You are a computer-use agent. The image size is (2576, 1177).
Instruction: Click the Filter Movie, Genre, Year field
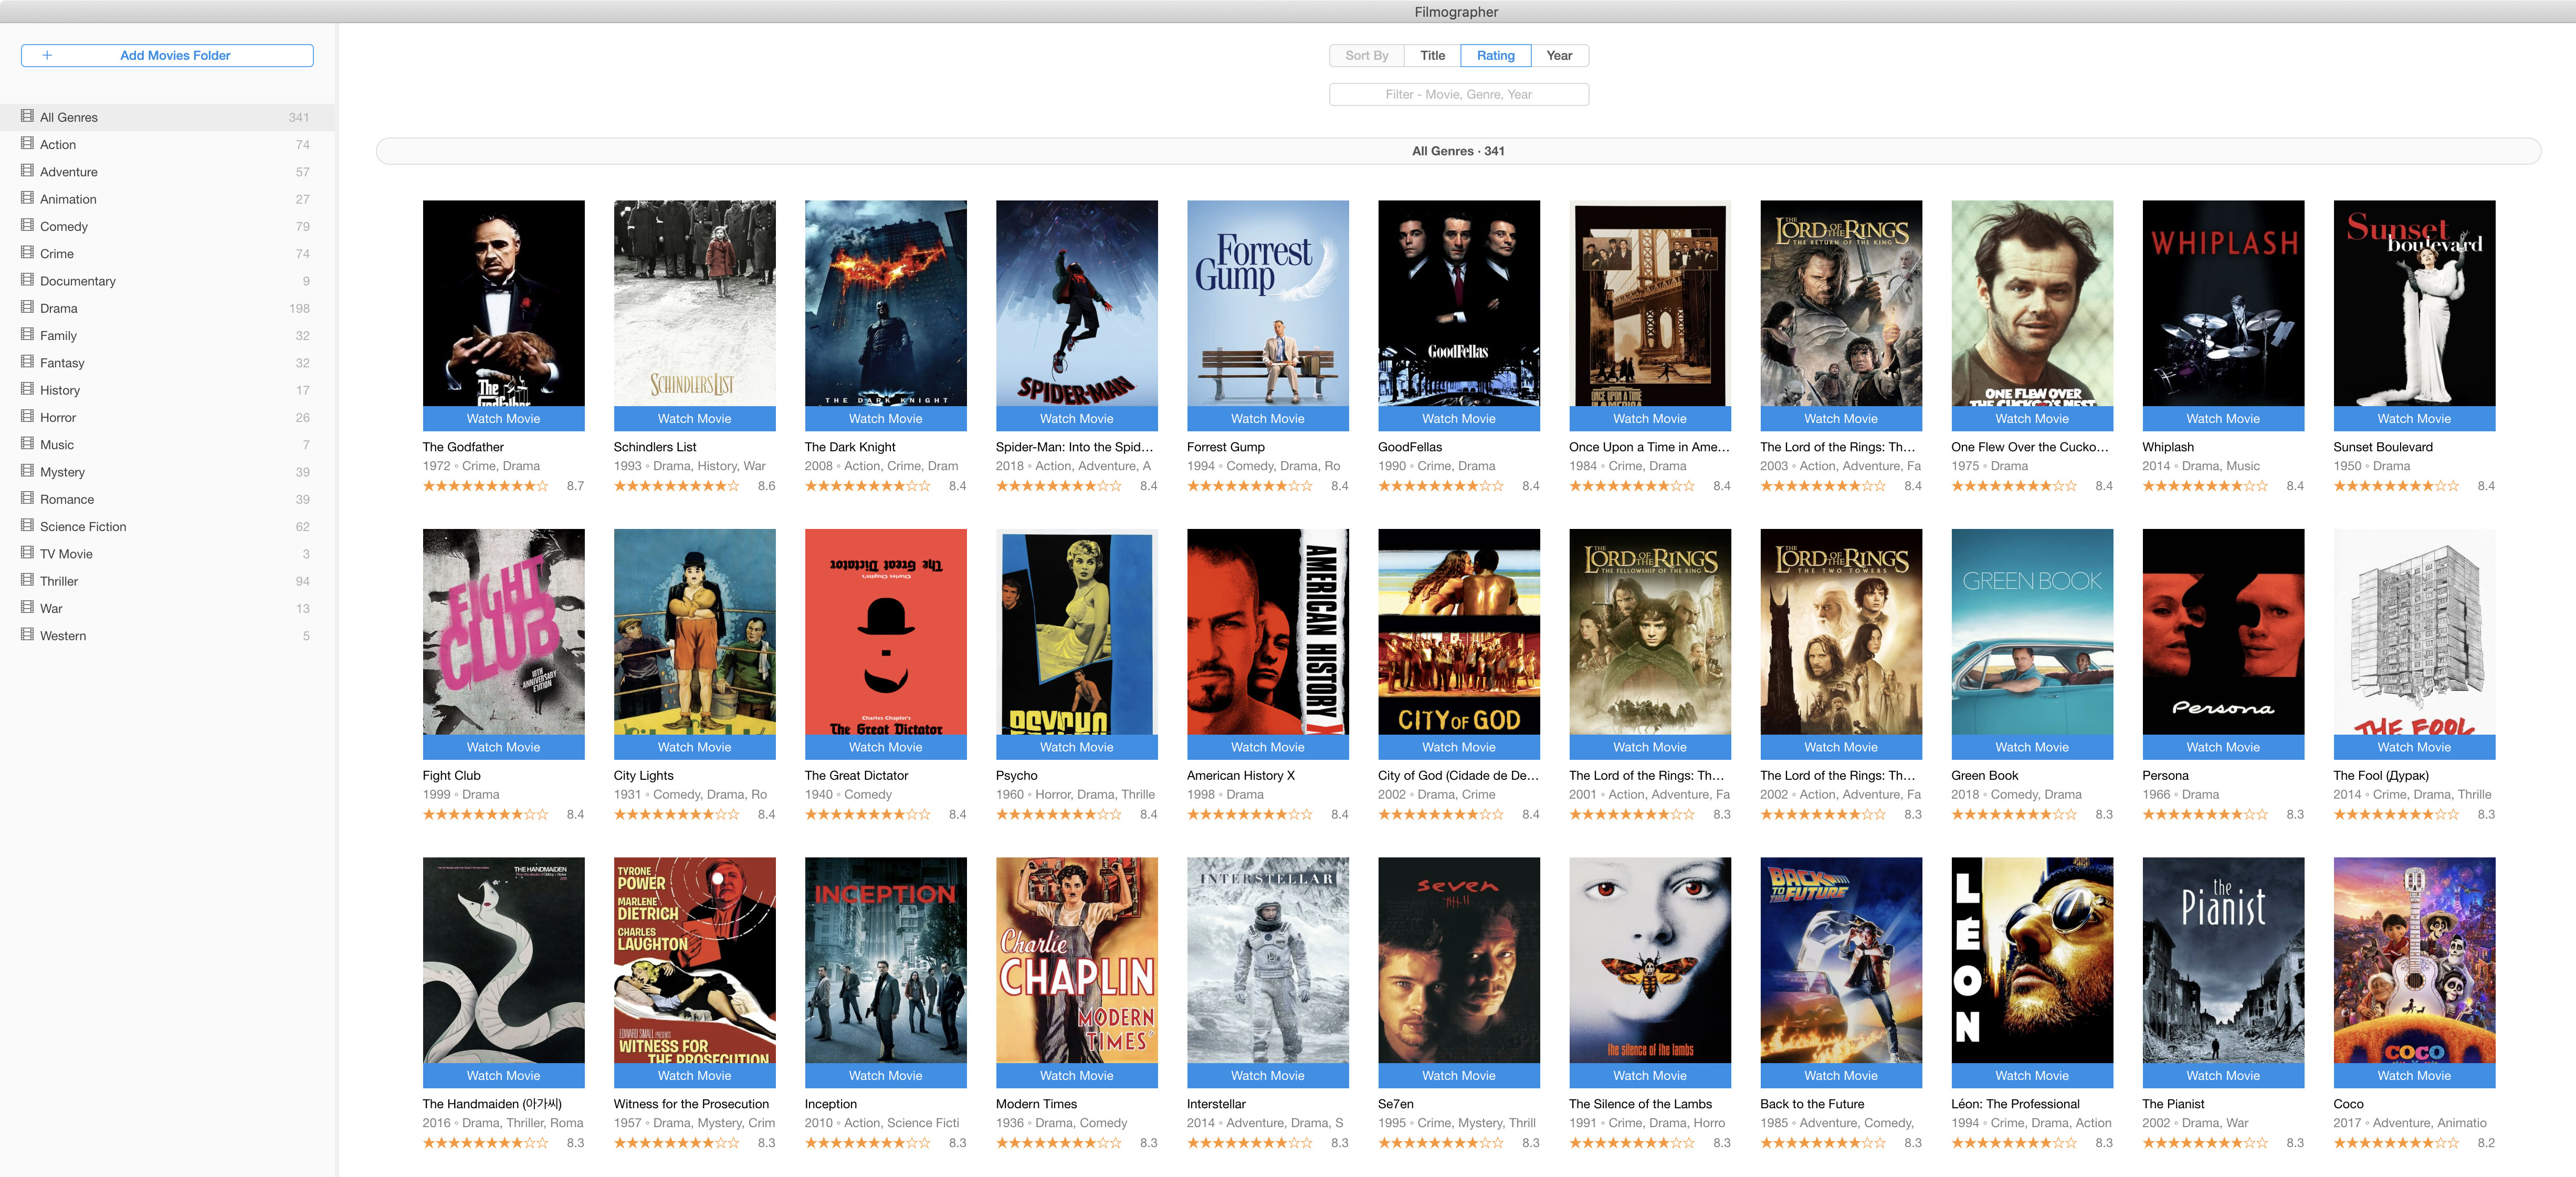tap(1458, 94)
